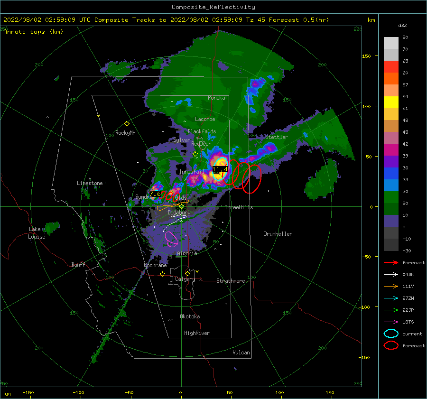The width and height of the screenshot is (427, 399).
Task: Select the magenta 18TS track arrow
Action: (391, 322)
